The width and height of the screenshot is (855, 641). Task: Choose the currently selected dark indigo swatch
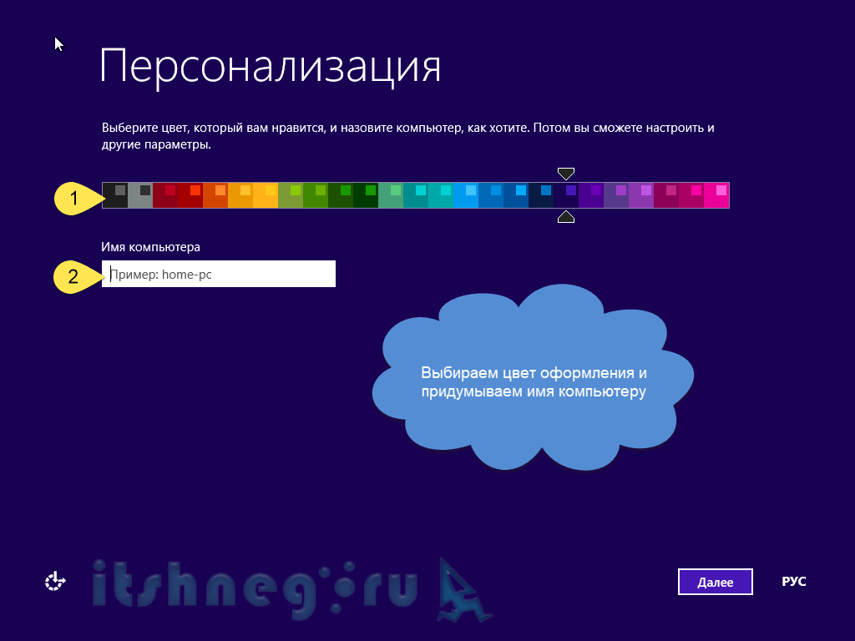566,195
